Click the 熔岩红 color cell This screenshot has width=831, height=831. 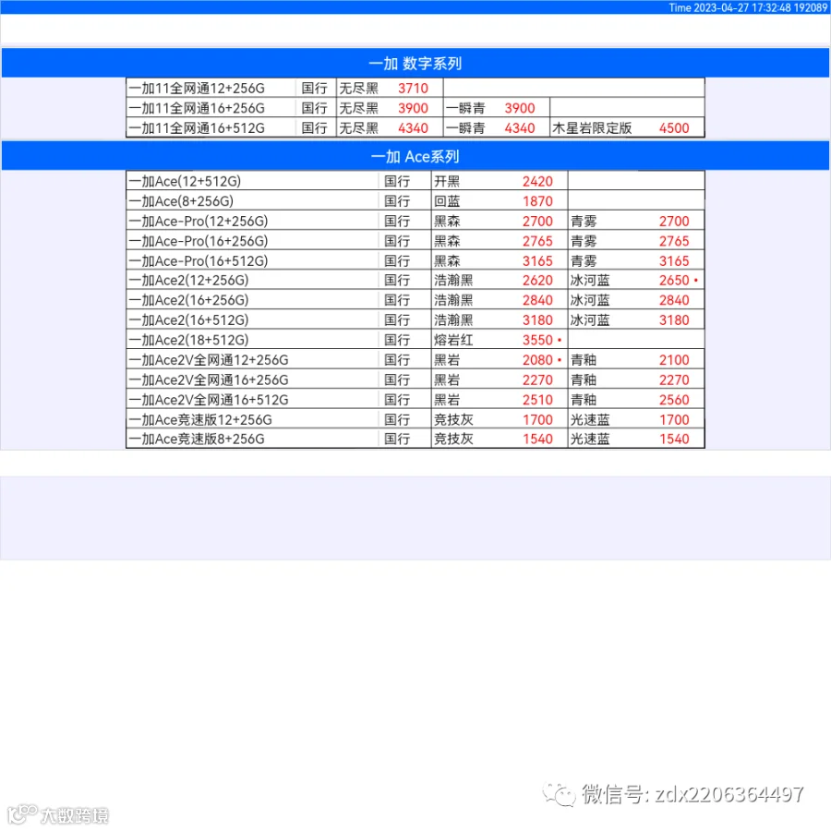pos(453,340)
